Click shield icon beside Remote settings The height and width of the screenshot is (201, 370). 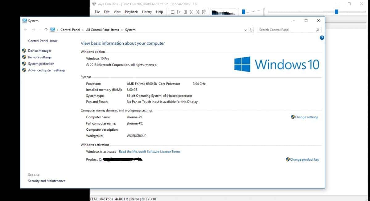point(24,57)
